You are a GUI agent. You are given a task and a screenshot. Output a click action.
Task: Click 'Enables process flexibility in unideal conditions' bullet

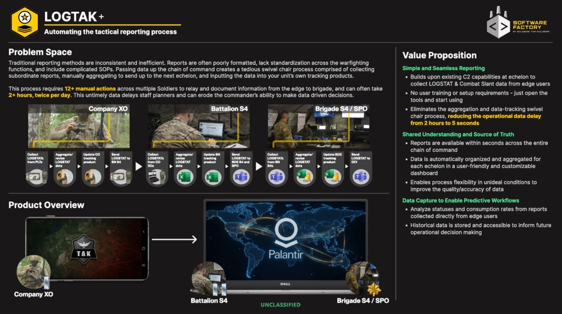click(x=473, y=186)
